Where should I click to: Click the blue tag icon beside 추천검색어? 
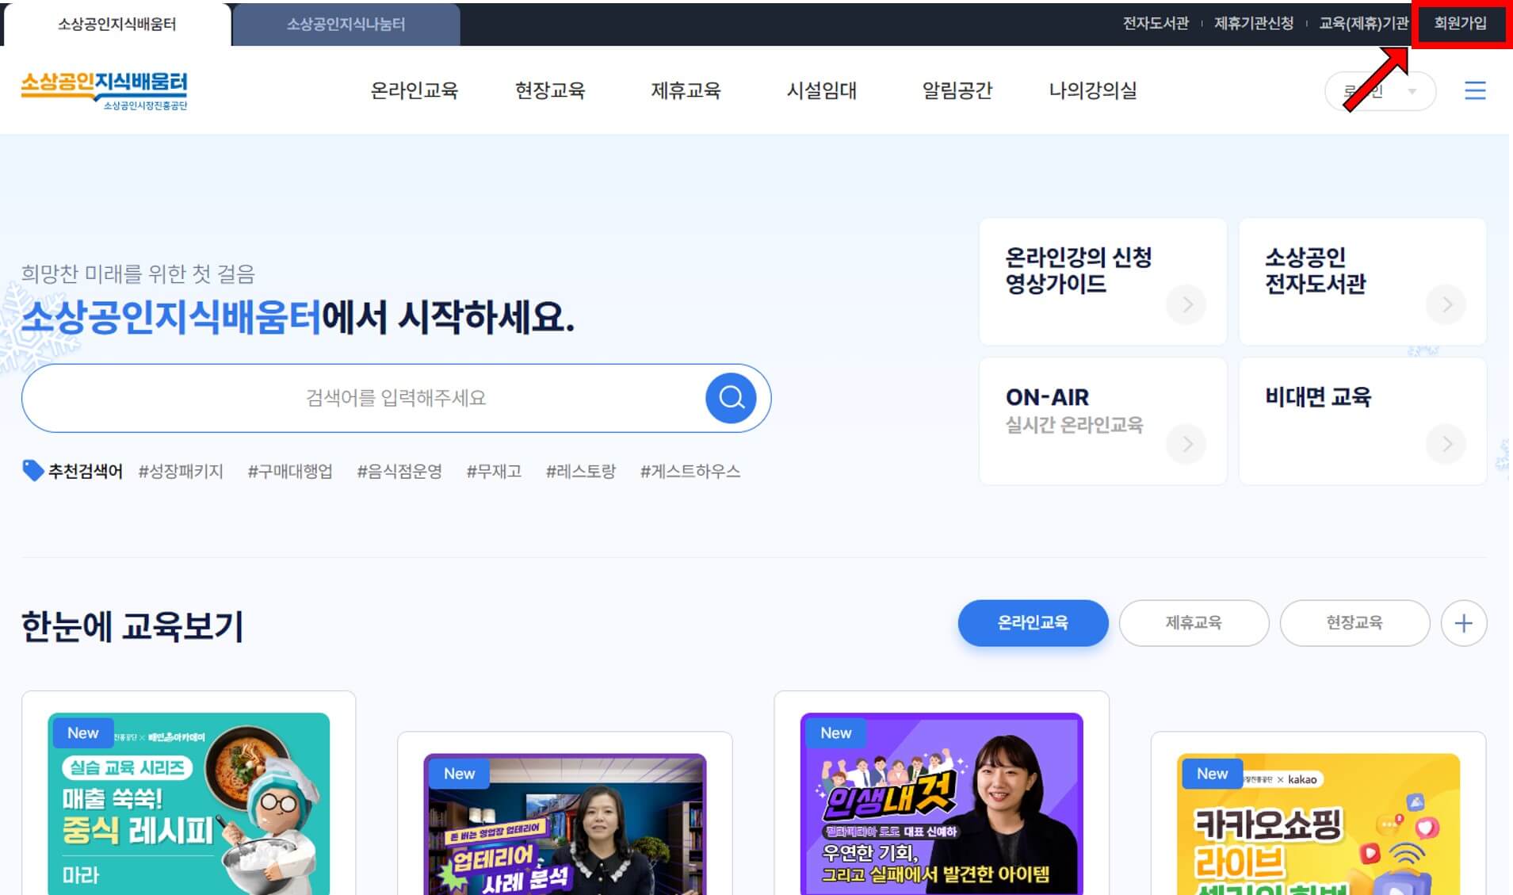pyautogui.click(x=32, y=470)
